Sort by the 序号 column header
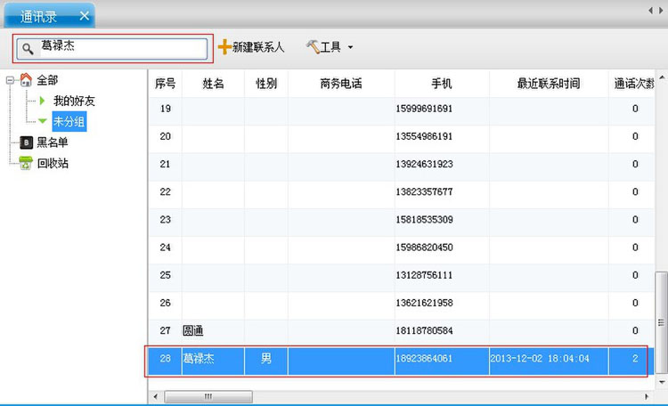This screenshot has width=668, height=406. click(166, 84)
